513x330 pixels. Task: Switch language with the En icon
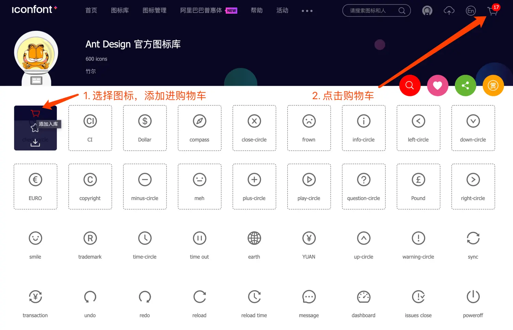point(471,11)
